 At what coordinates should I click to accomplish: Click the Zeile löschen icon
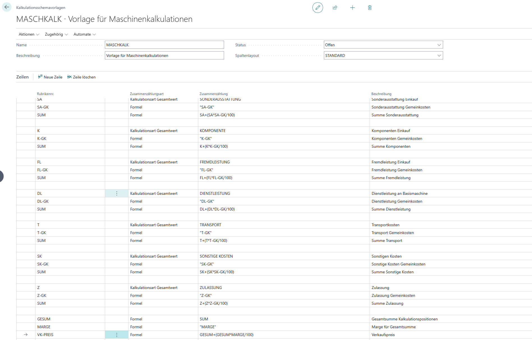(69, 77)
